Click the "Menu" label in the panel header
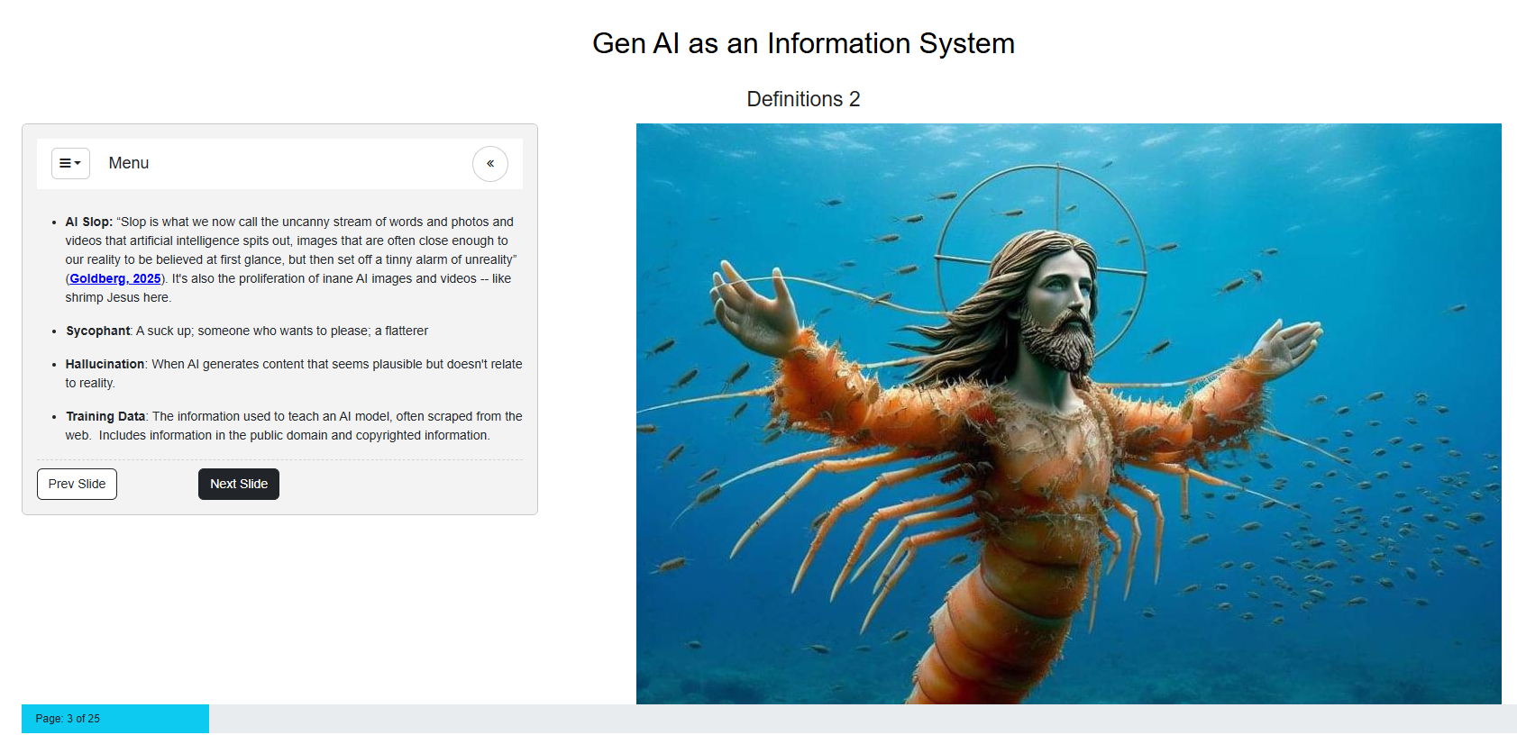The height and width of the screenshot is (744, 1517). [128, 163]
